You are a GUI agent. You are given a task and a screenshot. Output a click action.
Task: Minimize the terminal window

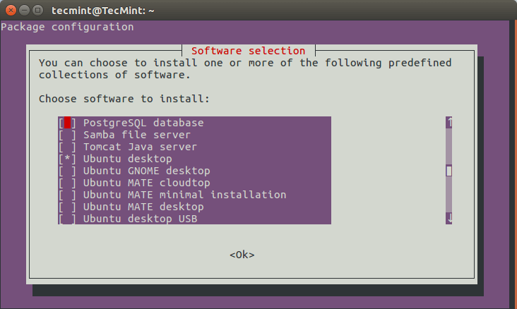(23, 11)
